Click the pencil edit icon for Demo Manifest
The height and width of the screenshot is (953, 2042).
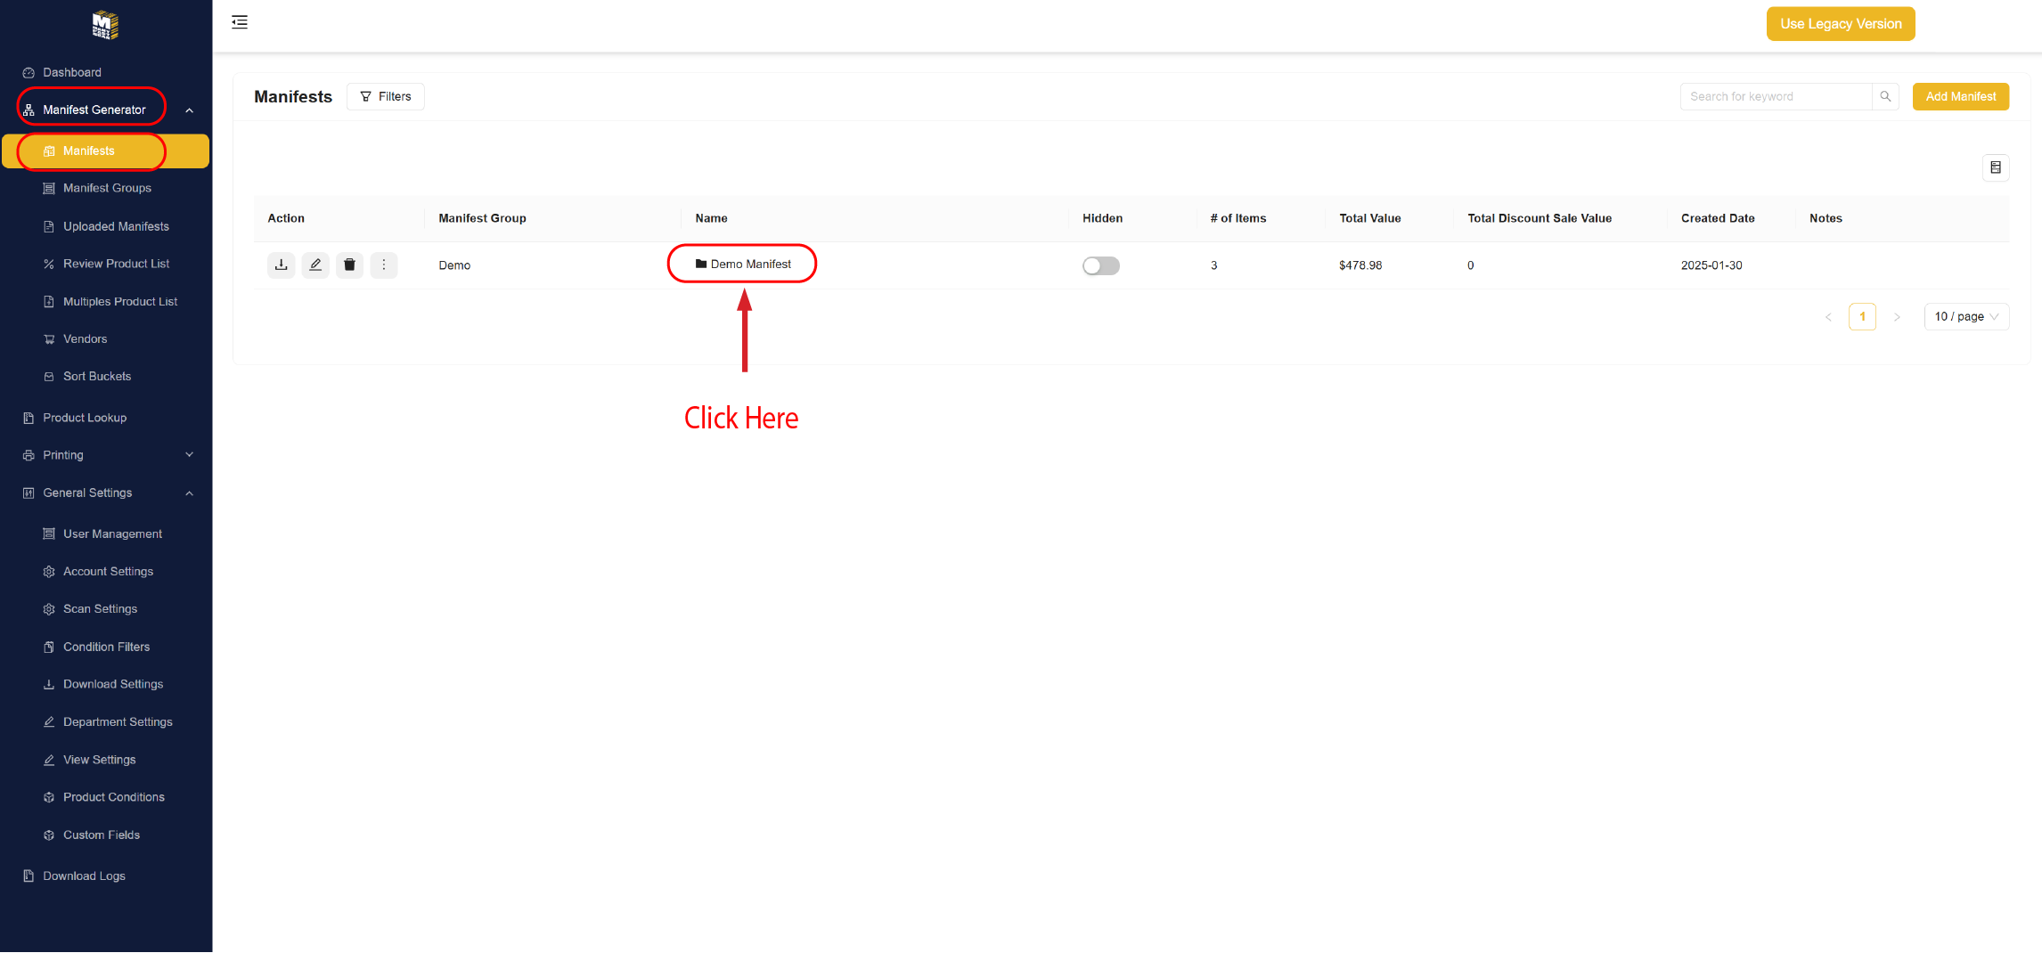point(315,265)
